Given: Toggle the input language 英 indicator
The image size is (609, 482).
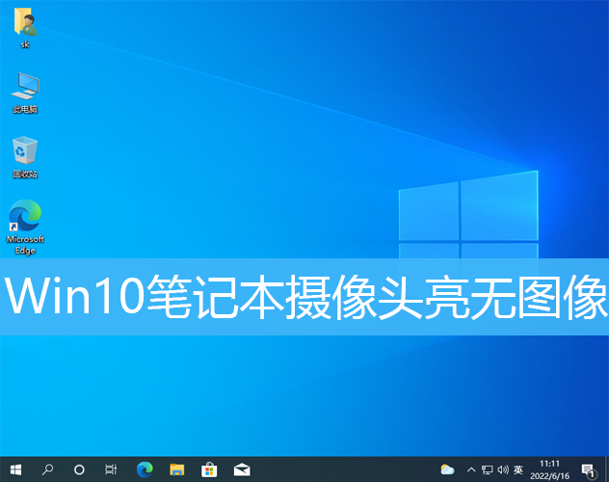Looking at the screenshot, I should coord(518,469).
